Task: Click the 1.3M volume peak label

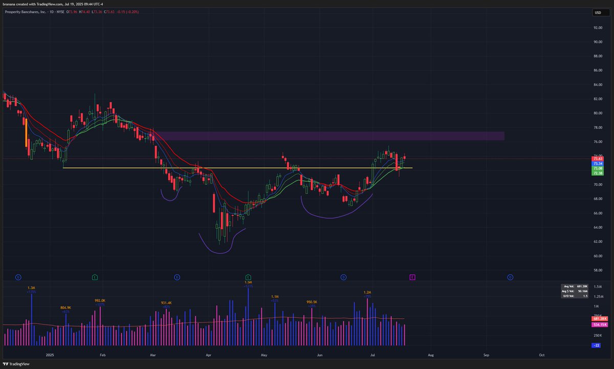Action: 32,288
